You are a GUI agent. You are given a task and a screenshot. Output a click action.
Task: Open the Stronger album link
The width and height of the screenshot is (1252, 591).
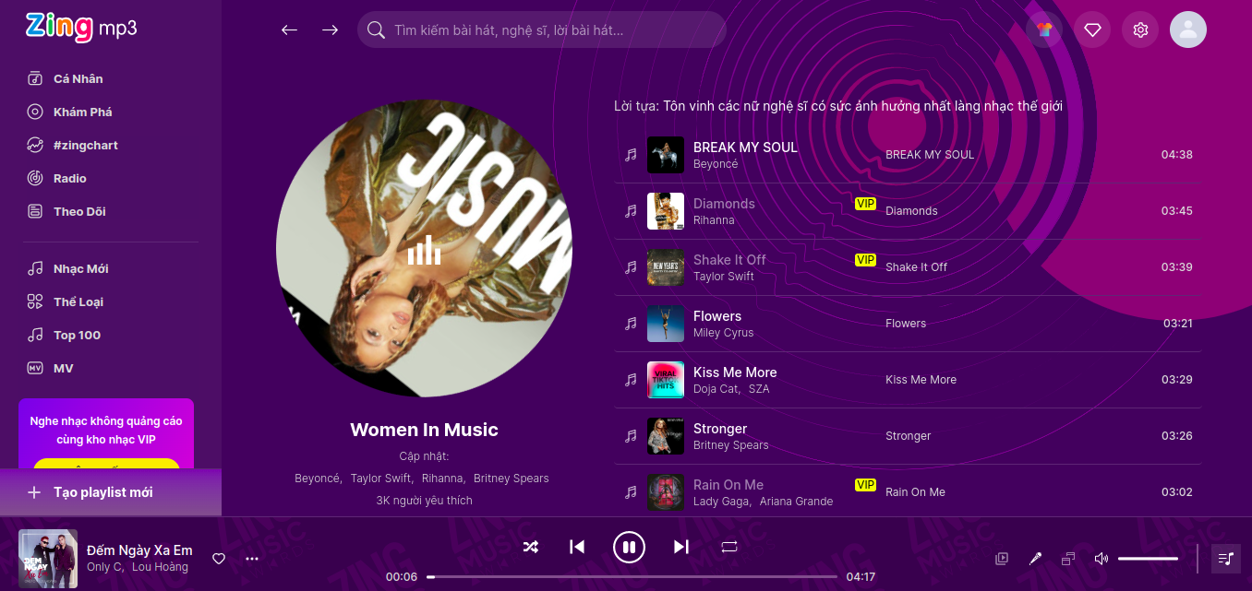[909, 436]
